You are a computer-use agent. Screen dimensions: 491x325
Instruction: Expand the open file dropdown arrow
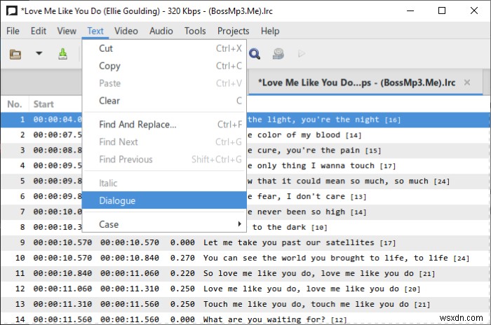[x=39, y=54]
